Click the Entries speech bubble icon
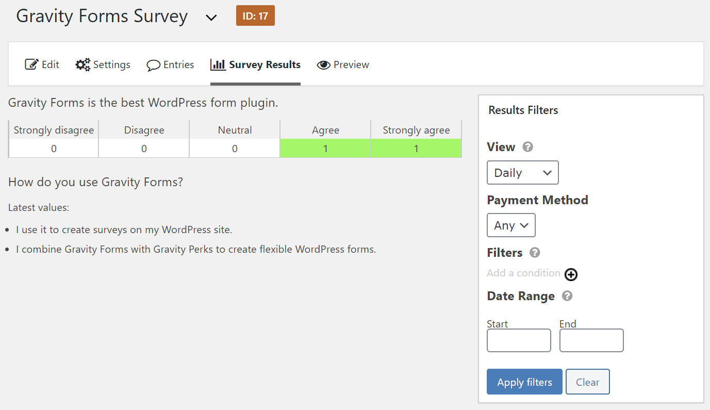 (x=153, y=64)
